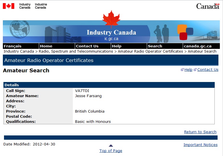Click the red maple leaf banner emblem
Screen dimensions: 223x156
point(111,19)
